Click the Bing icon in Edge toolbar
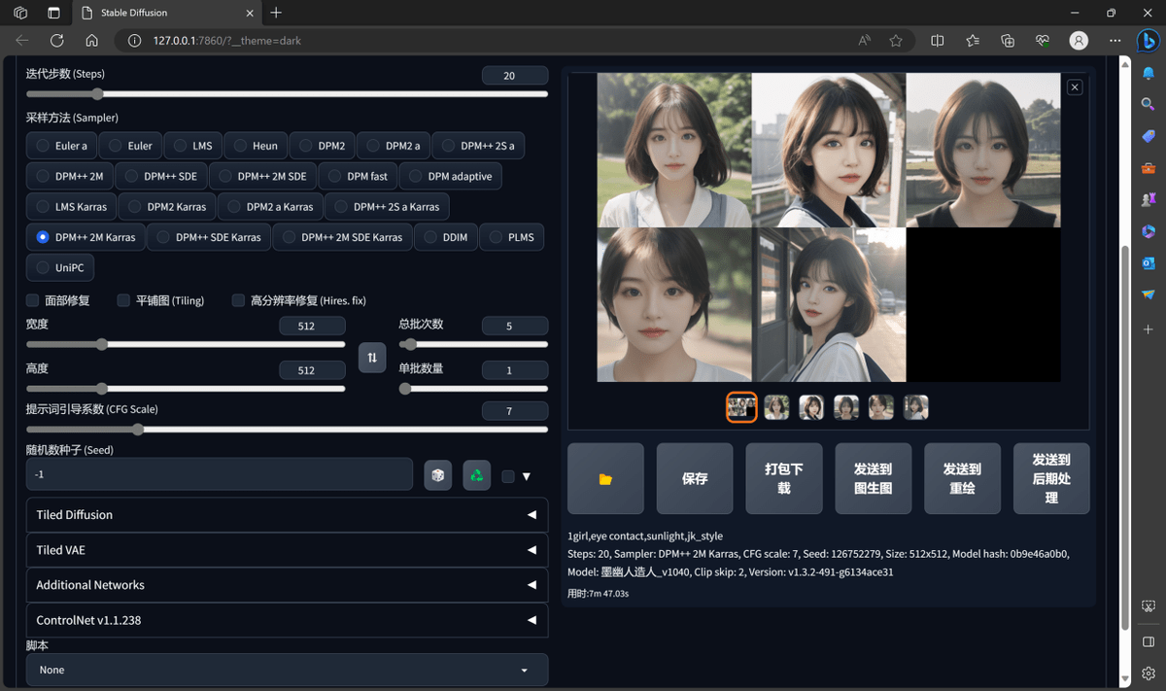The height and width of the screenshot is (691, 1166). [x=1148, y=41]
